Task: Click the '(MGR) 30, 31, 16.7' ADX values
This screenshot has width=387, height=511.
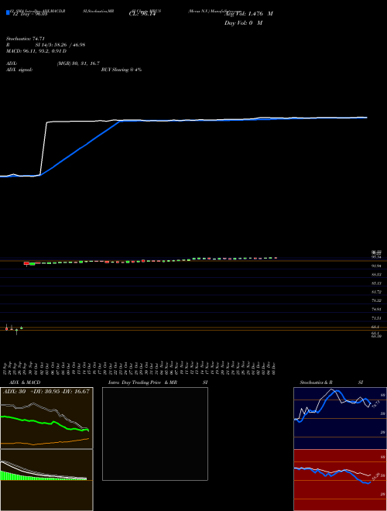Action: pyautogui.click(x=78, y=63)
